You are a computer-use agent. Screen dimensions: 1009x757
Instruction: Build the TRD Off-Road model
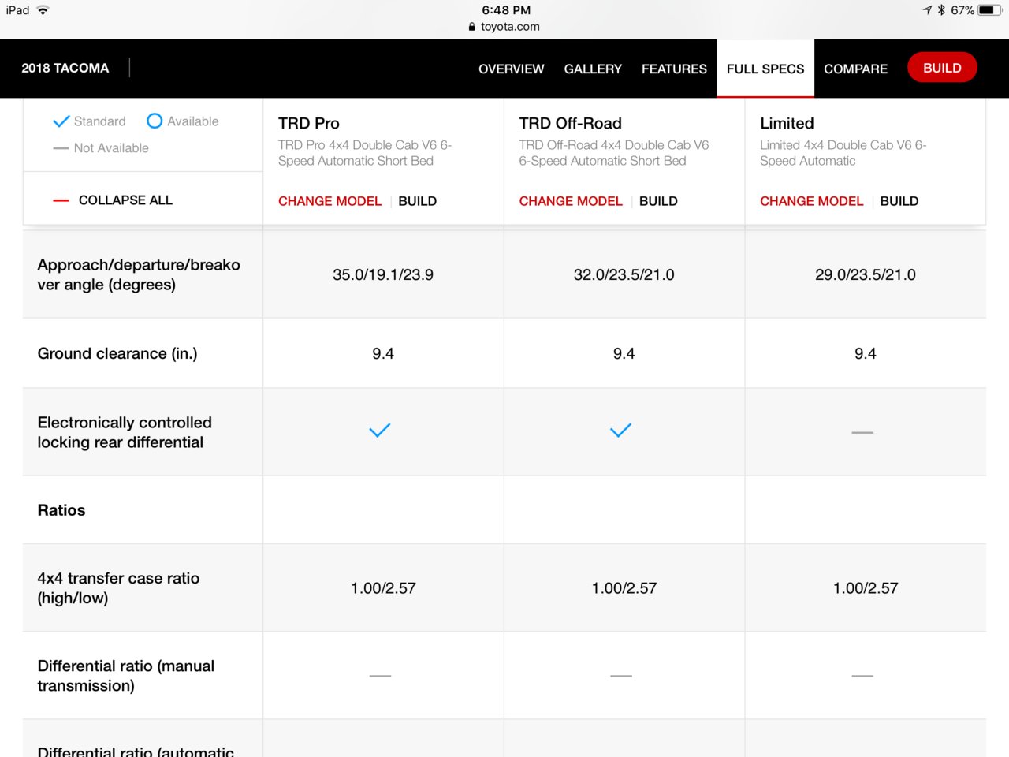658,201
